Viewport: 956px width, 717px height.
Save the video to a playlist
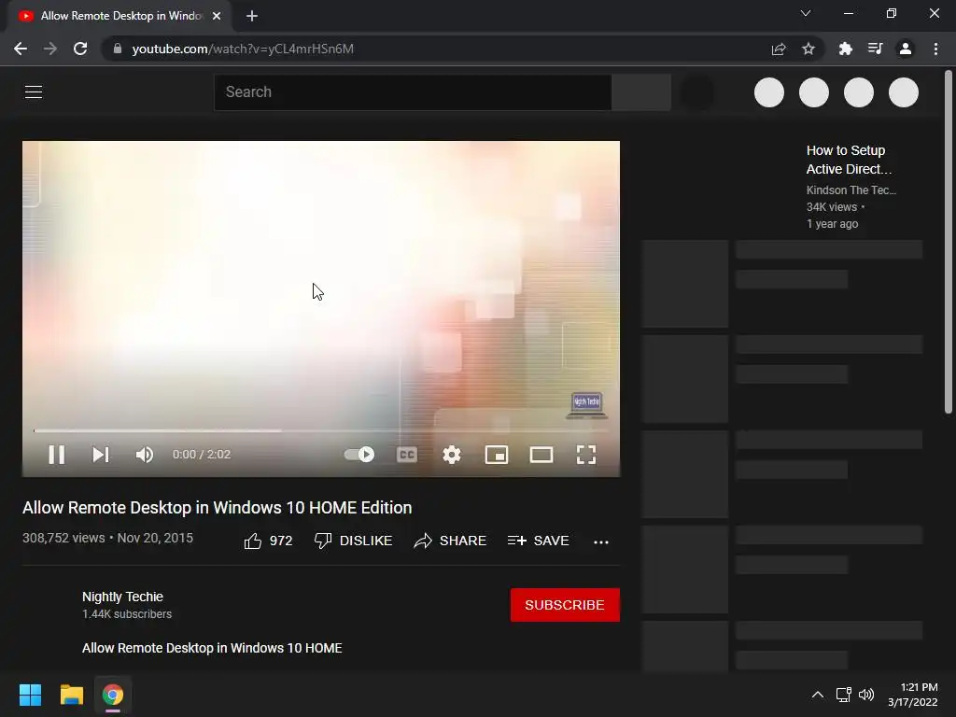538,541
